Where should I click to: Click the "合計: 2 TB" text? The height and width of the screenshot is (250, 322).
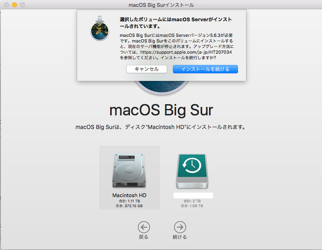192,201
